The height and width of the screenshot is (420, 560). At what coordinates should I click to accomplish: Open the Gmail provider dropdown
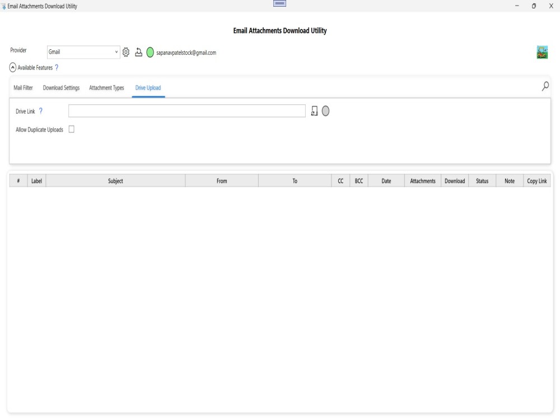[x=83, y=52]
